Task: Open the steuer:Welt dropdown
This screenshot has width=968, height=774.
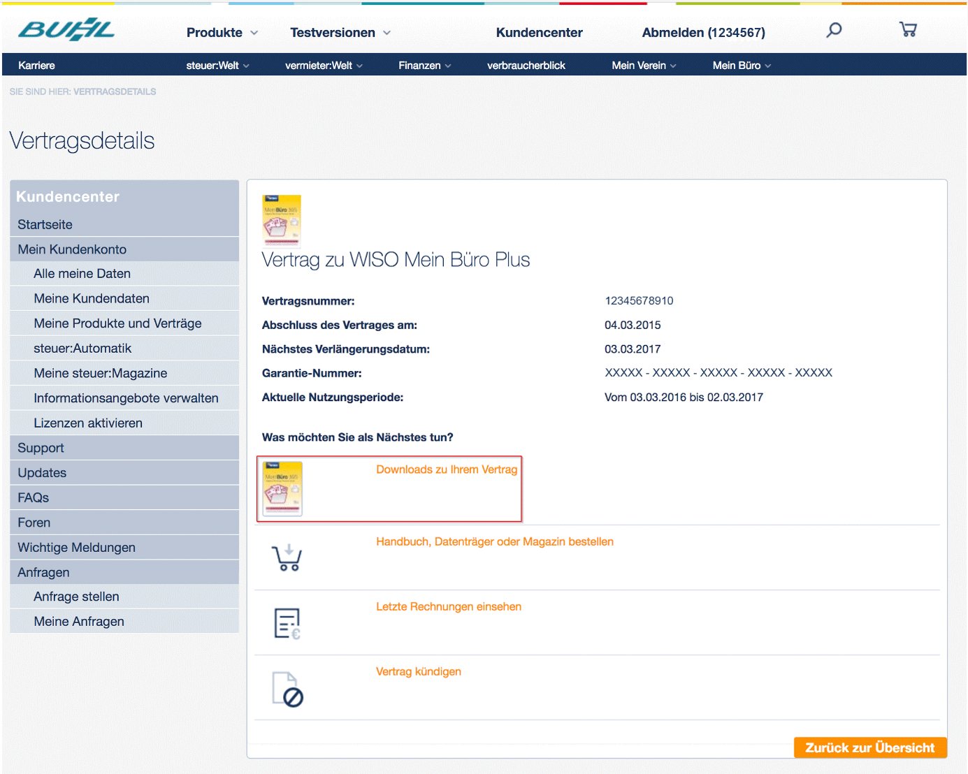Action: click(x=217, y=66)
